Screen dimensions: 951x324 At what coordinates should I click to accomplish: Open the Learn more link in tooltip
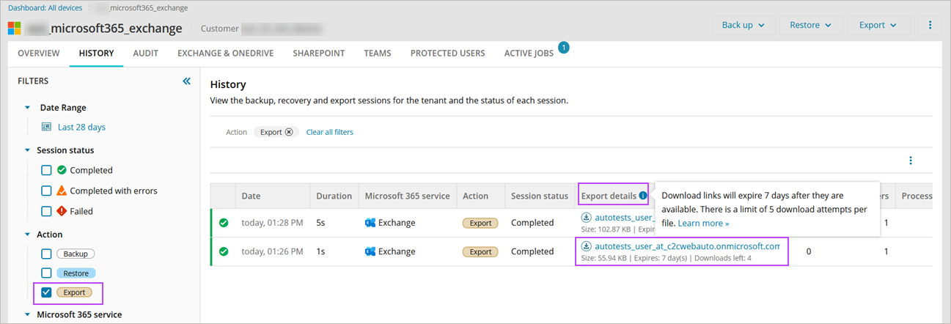tap(703, 223)
